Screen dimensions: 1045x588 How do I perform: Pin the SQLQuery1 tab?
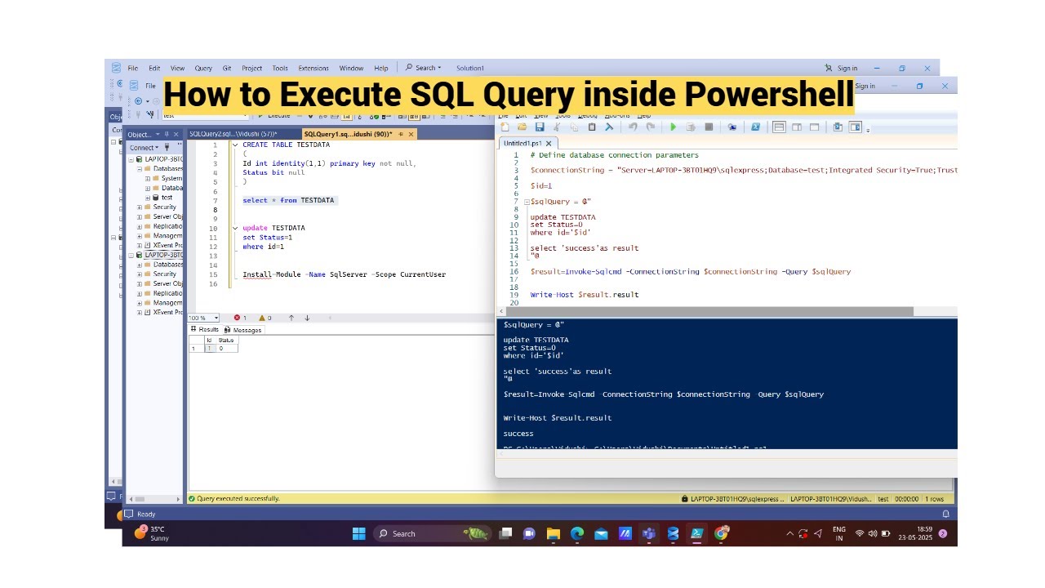point(402,134)
